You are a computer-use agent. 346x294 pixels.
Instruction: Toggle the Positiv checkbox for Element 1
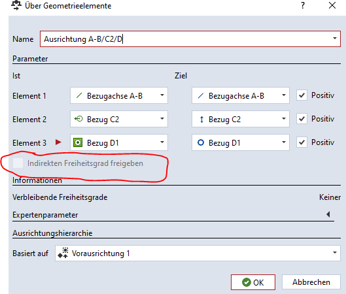[x=302, y=95]
